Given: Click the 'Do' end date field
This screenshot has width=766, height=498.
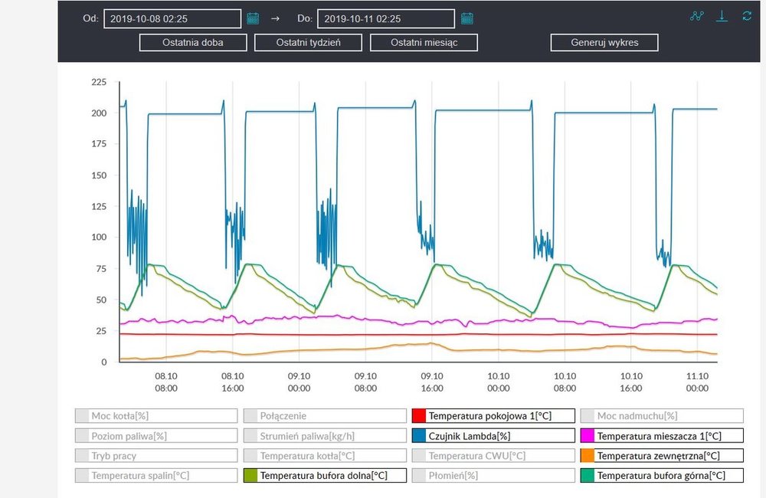Looking at the screenshot, I should [385, 18].
